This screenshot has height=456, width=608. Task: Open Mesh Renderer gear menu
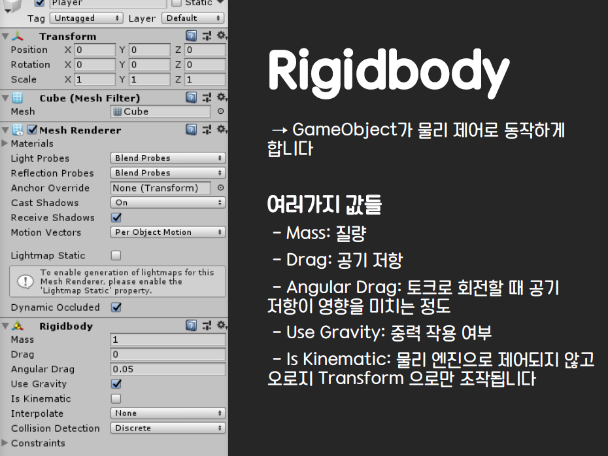222,130
